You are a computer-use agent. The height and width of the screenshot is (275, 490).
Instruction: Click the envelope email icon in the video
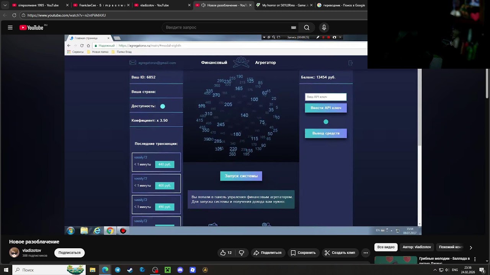click(x=133, y=63)
